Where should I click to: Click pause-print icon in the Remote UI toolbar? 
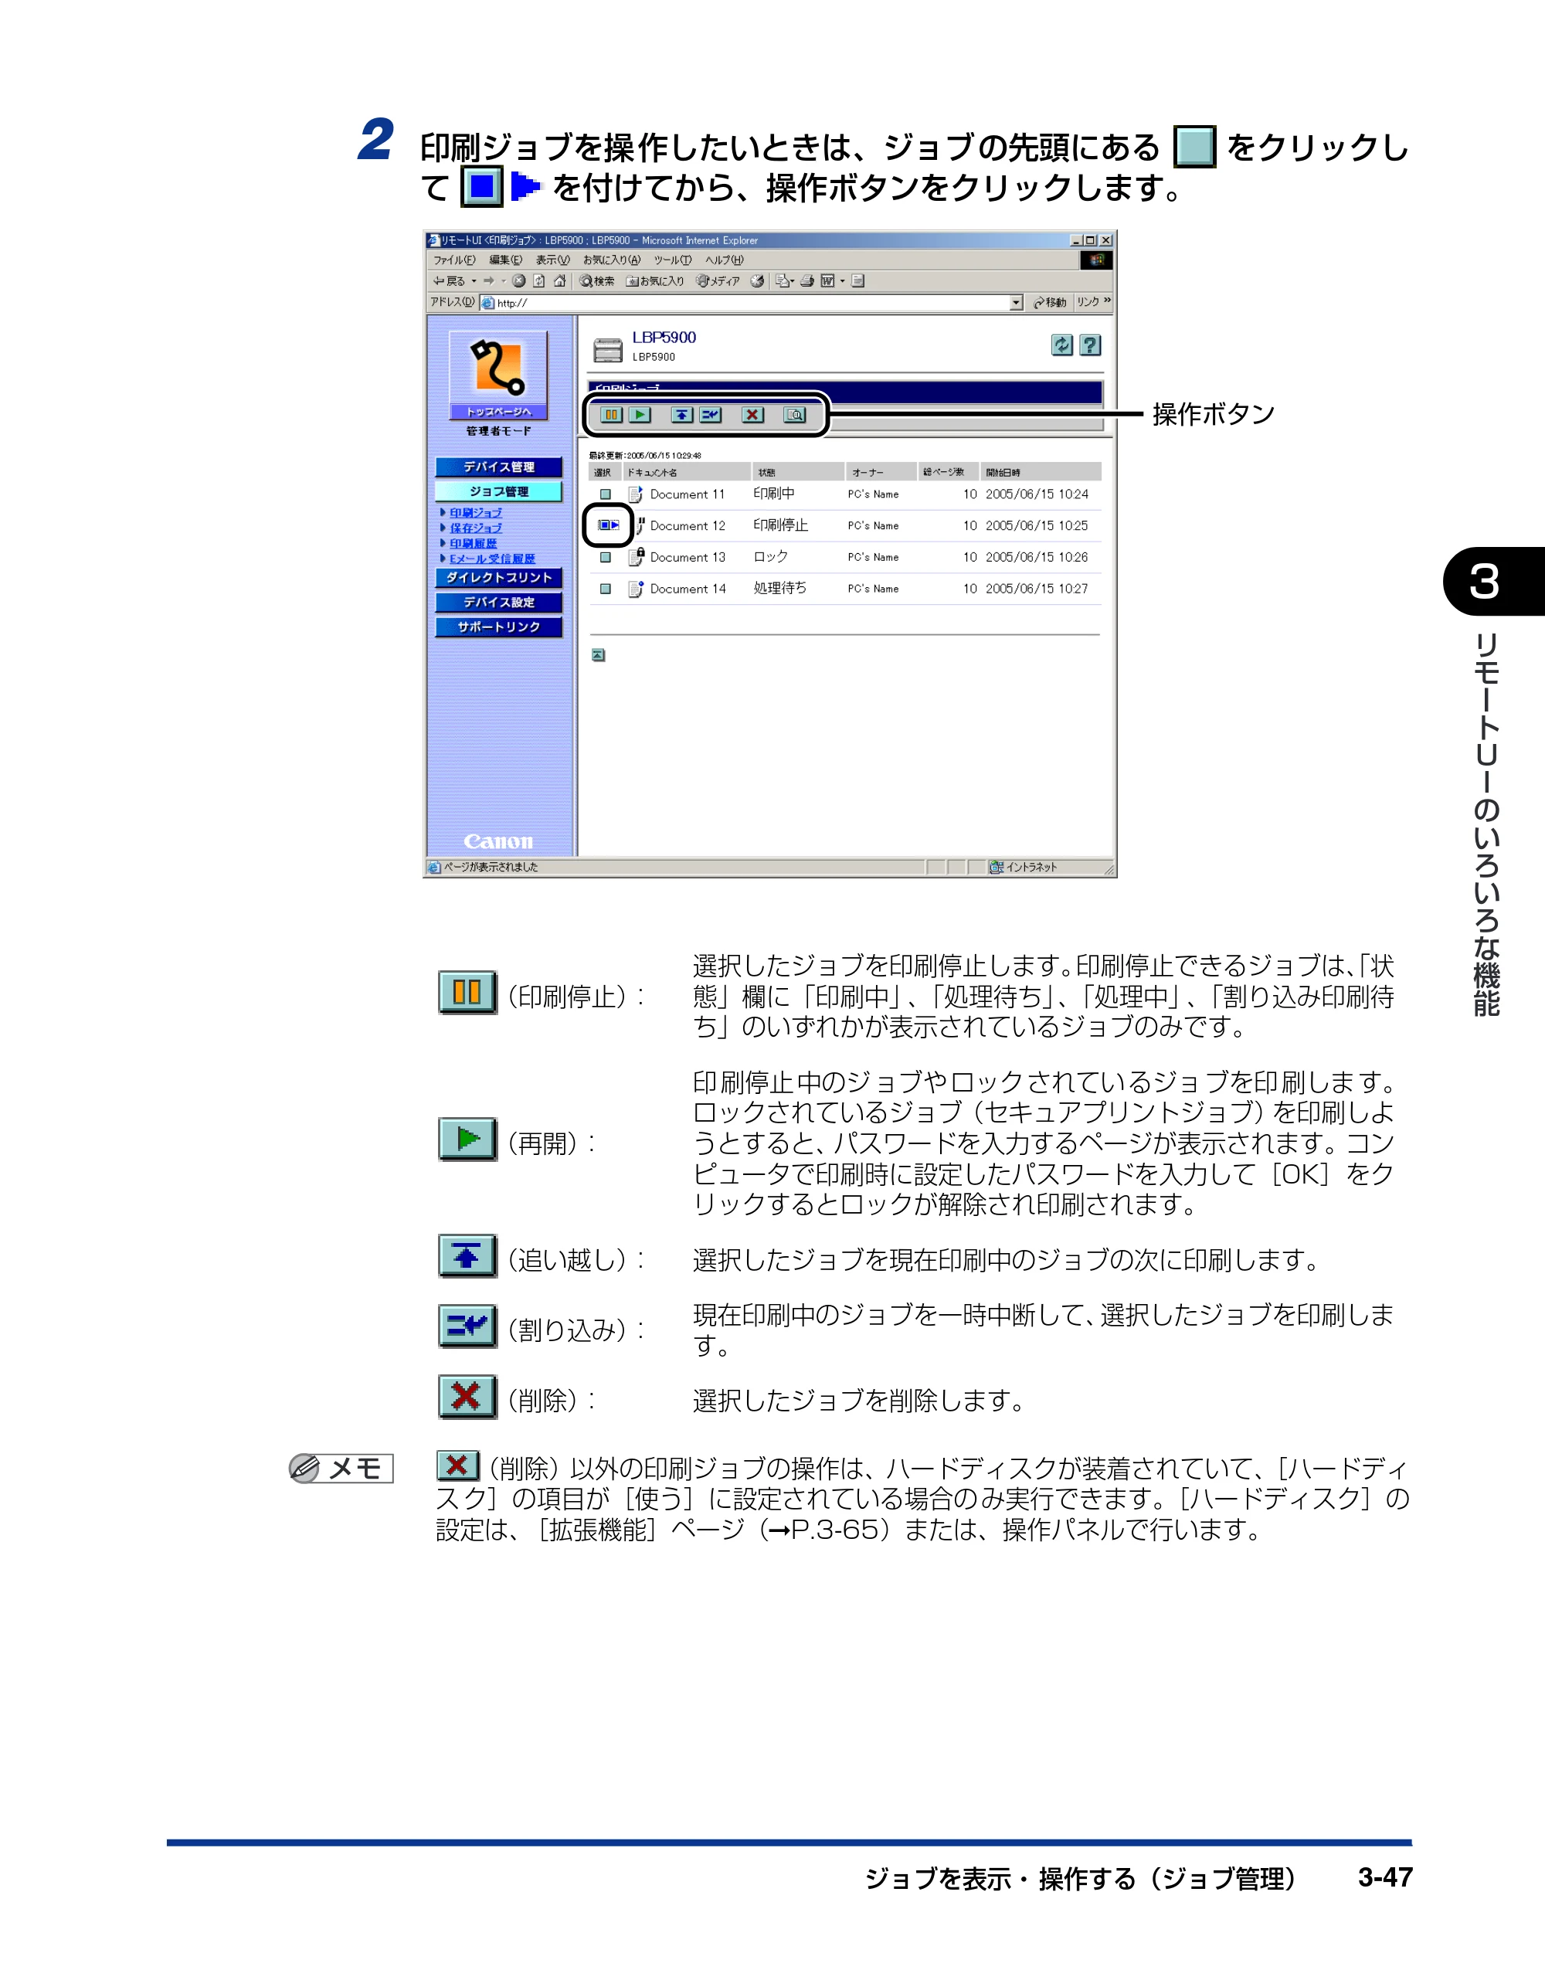[x=612, y=415]
